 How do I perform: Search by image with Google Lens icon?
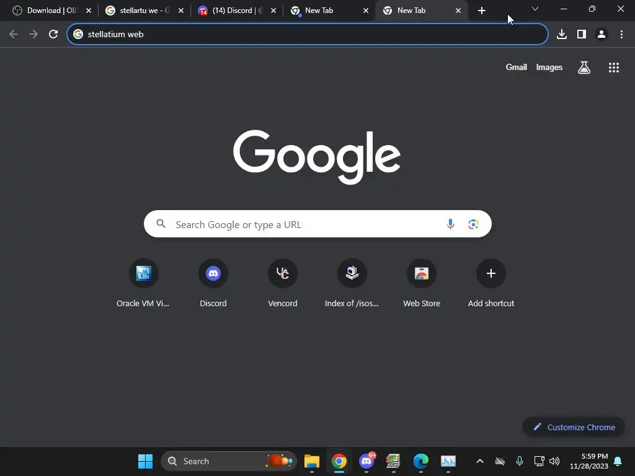pos(473,224)
